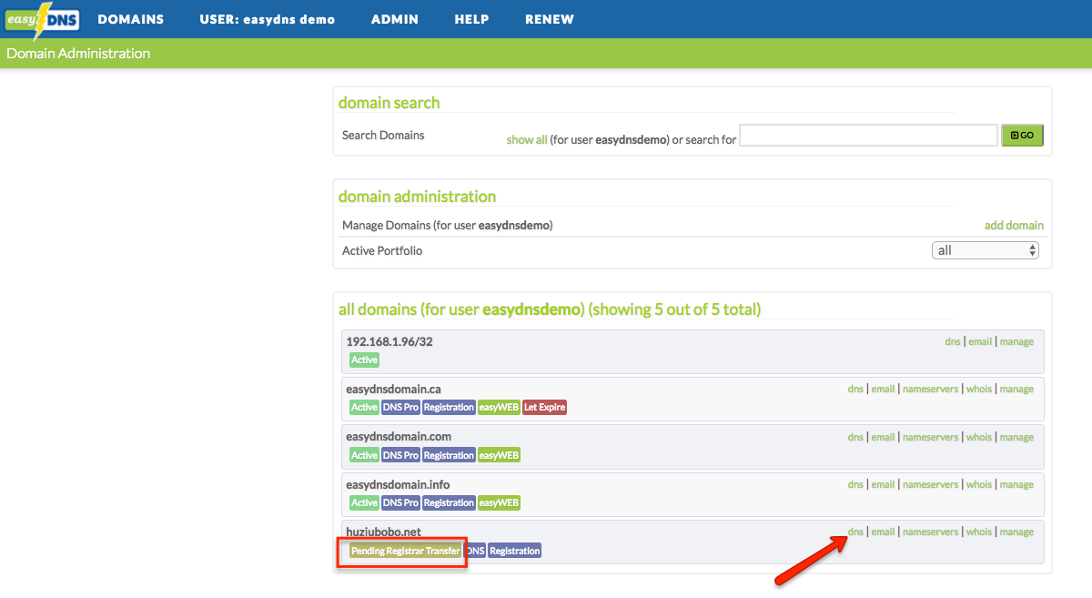Screen dimensions: 1092x598
Task: Open manage for 192.168.1.96/32
Action: pos(1016,341)
